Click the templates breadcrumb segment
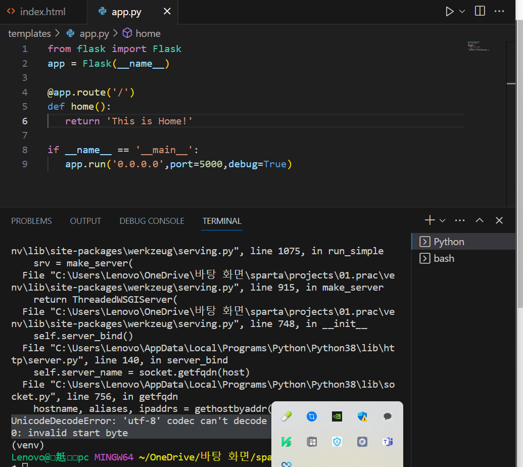This screenshot has height=467, width=523. pos(29,34)
